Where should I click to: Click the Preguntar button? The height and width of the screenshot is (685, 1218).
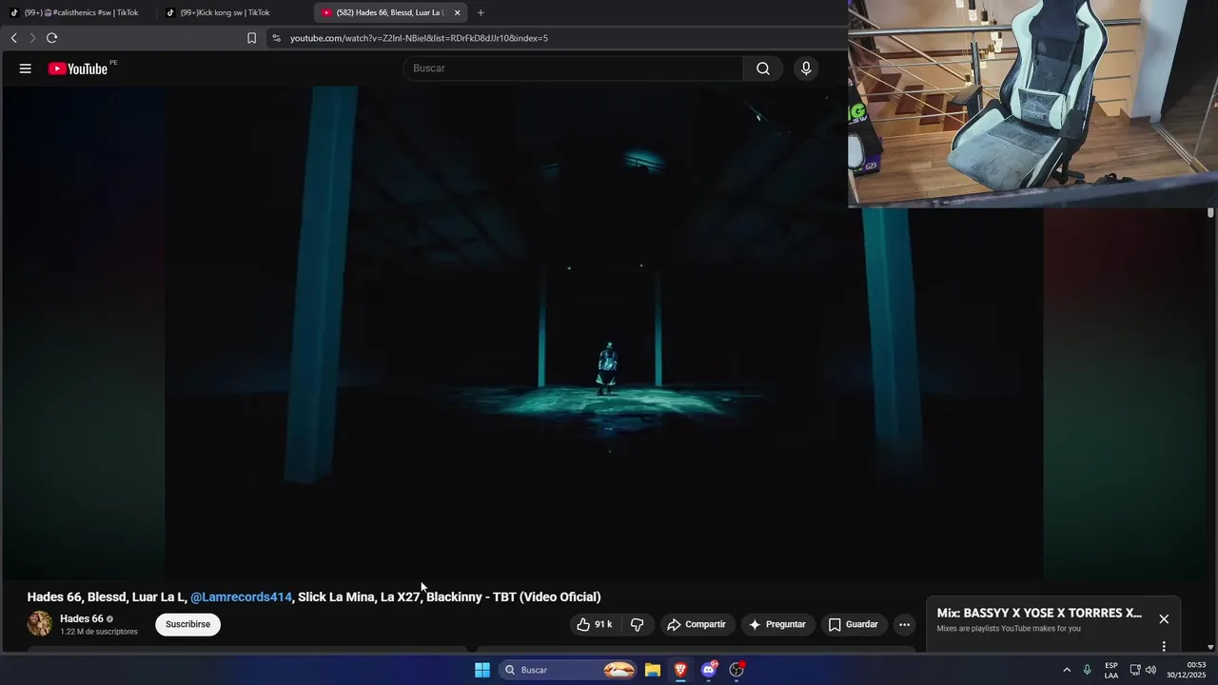coord(777,624)
